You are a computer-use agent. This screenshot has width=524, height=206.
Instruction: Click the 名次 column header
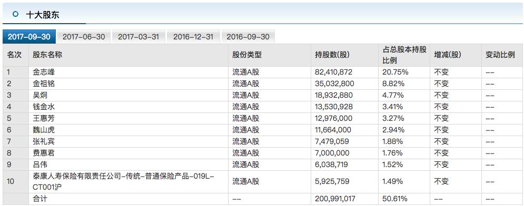pyautogui.click(x=14, y=55)
